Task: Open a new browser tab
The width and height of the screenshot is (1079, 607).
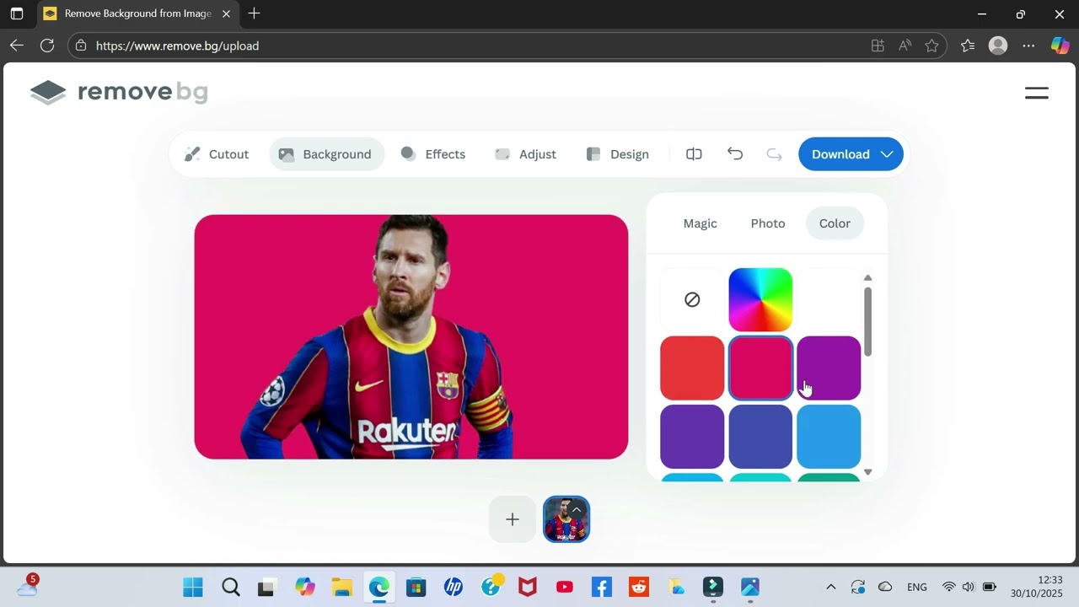Action: click(x=254, y=13)
